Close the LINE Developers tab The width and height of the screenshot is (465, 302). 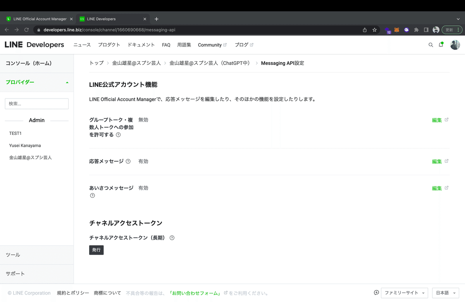(145, 19)
